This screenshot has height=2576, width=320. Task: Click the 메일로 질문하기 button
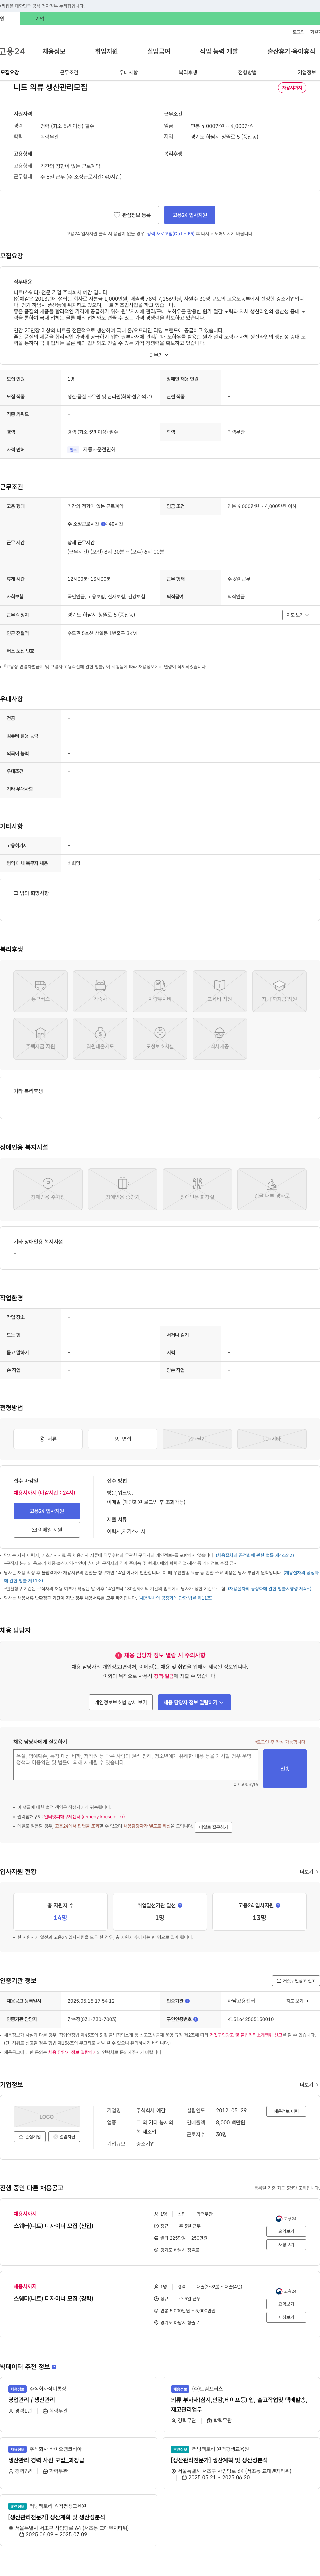[x=213, y=1827]
